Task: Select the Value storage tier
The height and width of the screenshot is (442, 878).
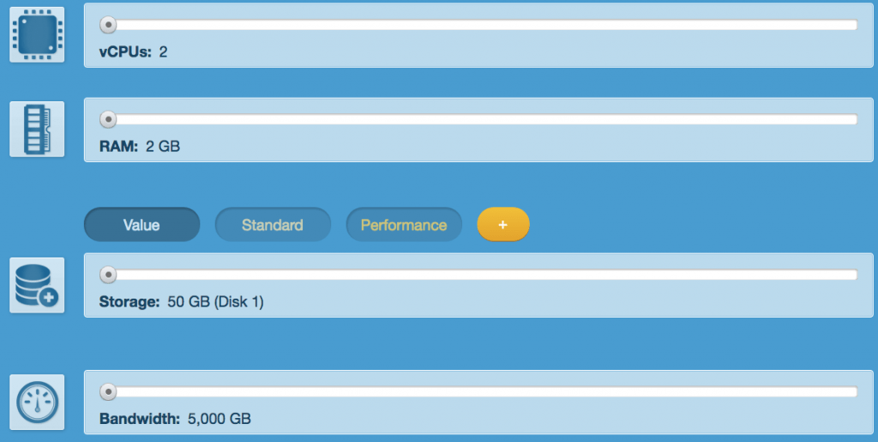Action: pyautogui.click(x=141, y=225)
